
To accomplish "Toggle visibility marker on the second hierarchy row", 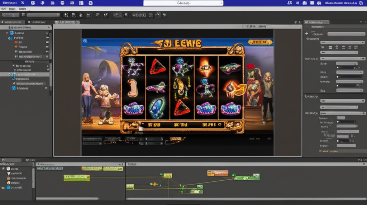I will [x=47, y=38].
